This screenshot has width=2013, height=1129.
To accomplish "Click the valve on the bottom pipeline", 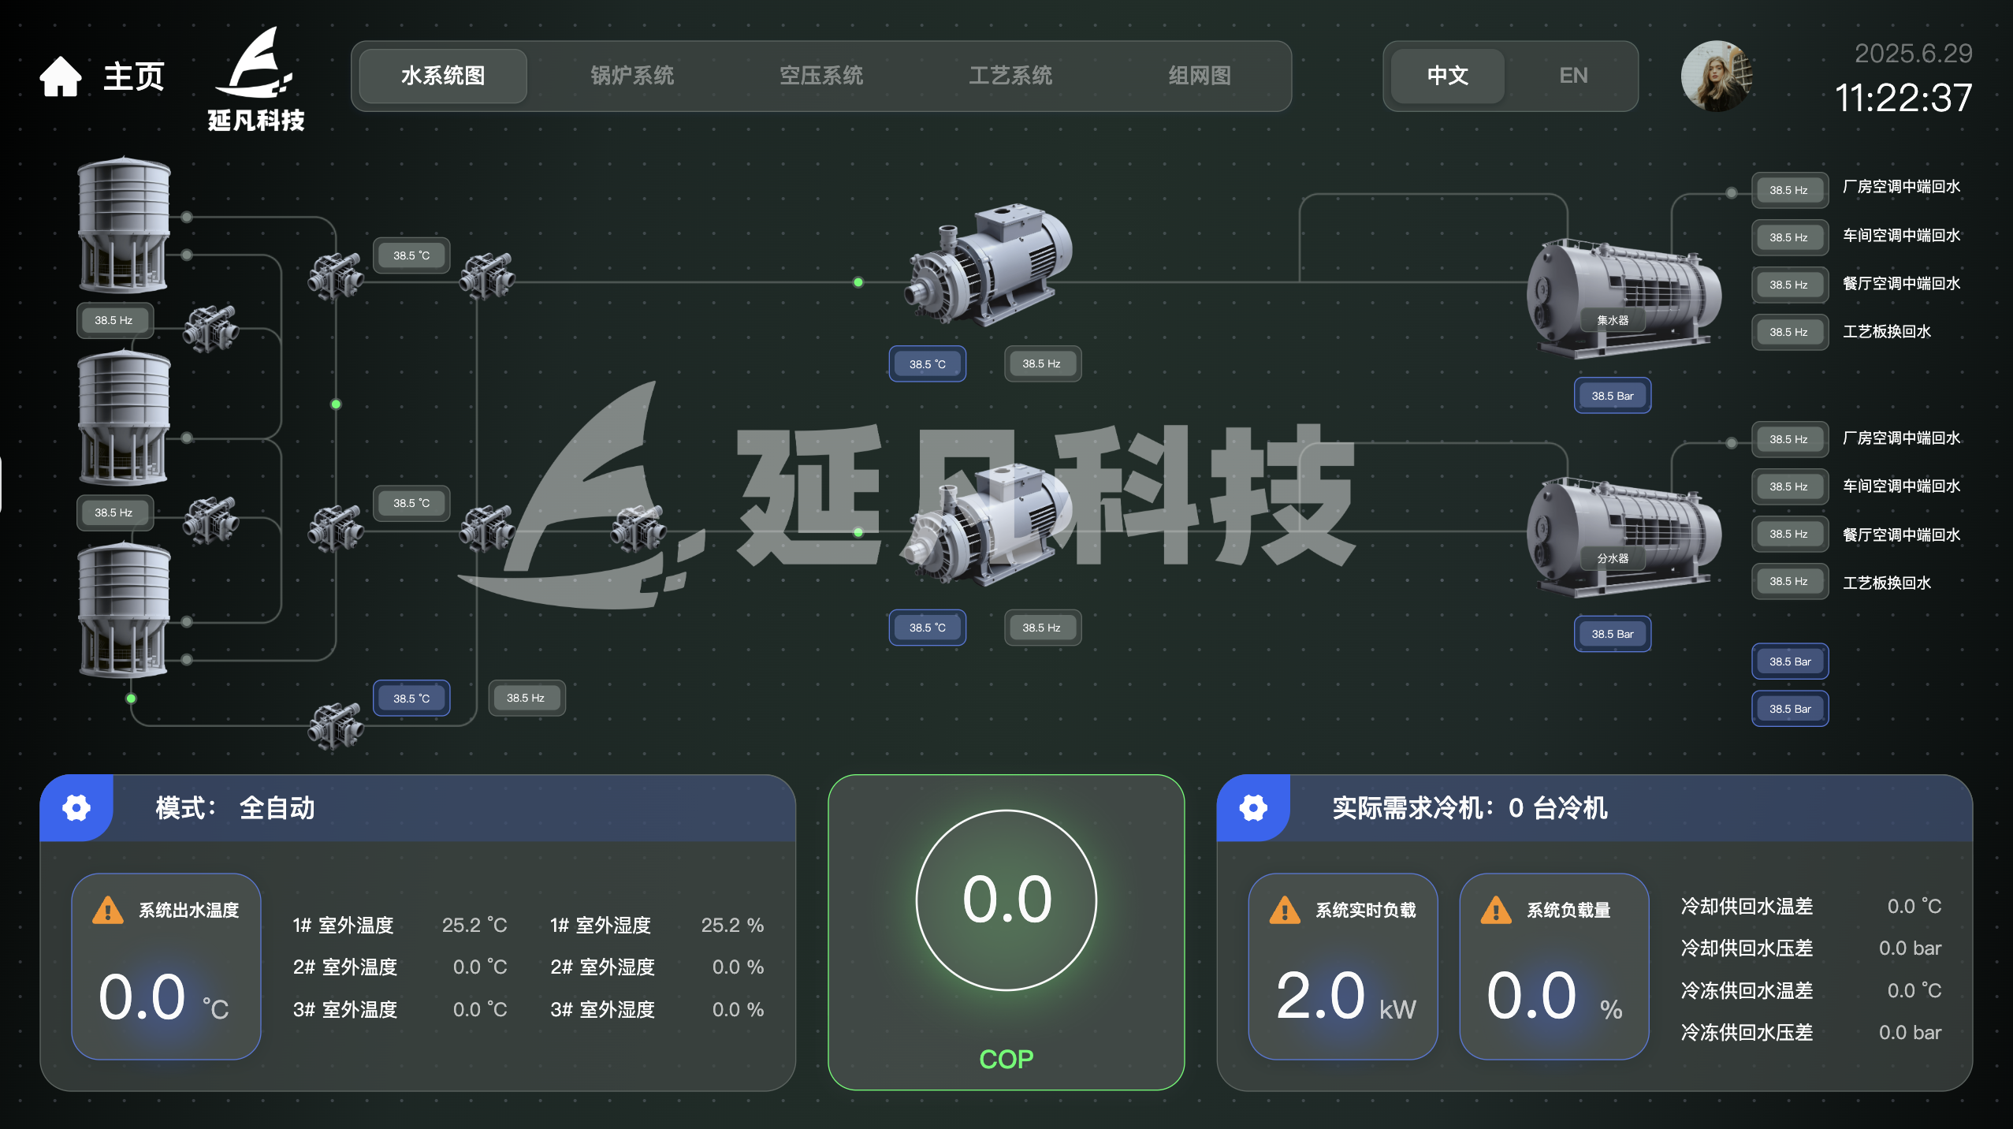I will click(x=336, y=725).
